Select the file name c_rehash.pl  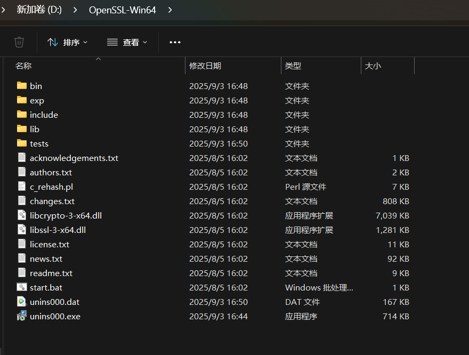point(52,187)
